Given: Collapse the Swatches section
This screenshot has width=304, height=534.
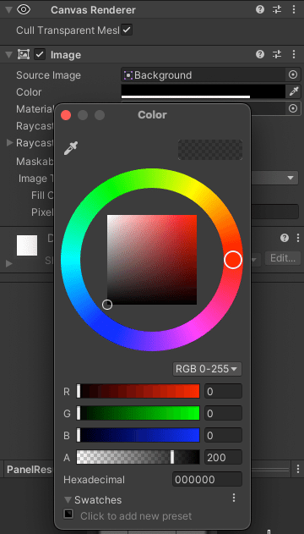Looking at the screenshot, I should click(68, 500).
